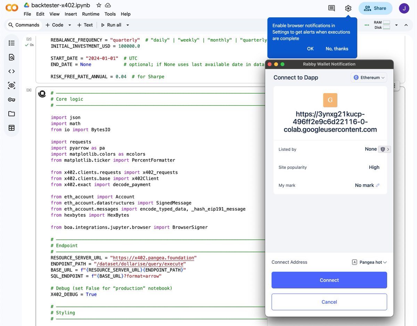Open the Pangea hot address selector

369,262
